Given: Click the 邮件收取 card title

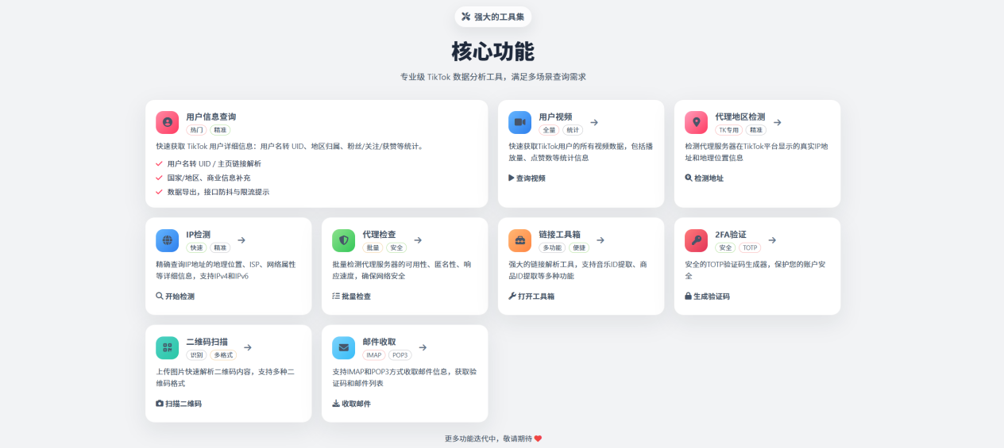Looking at the screenshot, I should point(379,342).
